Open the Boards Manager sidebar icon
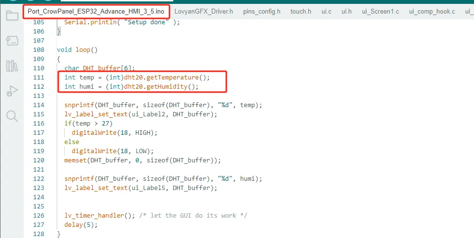This screenshot has height=238, width=474. pyautogui.click(x=12, y=41)
